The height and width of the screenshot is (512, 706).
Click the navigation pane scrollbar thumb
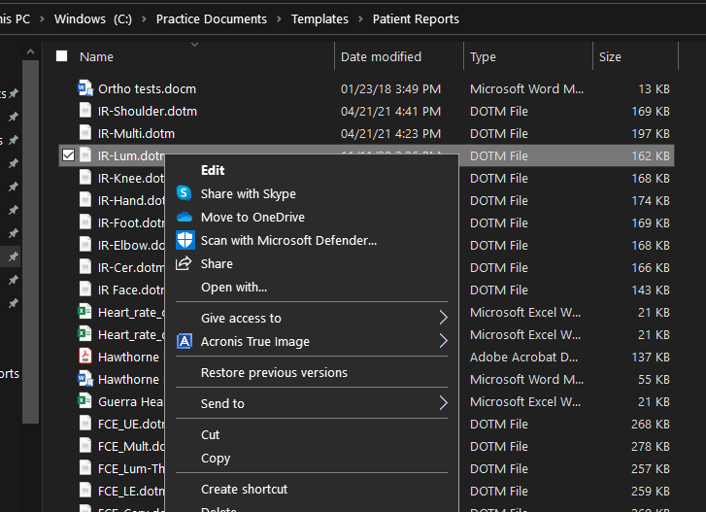30,241
